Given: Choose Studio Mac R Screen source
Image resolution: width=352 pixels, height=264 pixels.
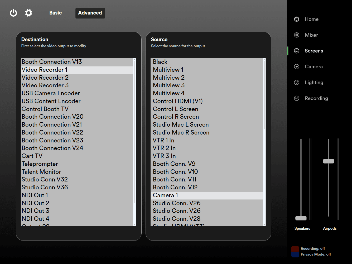Looking at the screenshot, I should [207, 133].
